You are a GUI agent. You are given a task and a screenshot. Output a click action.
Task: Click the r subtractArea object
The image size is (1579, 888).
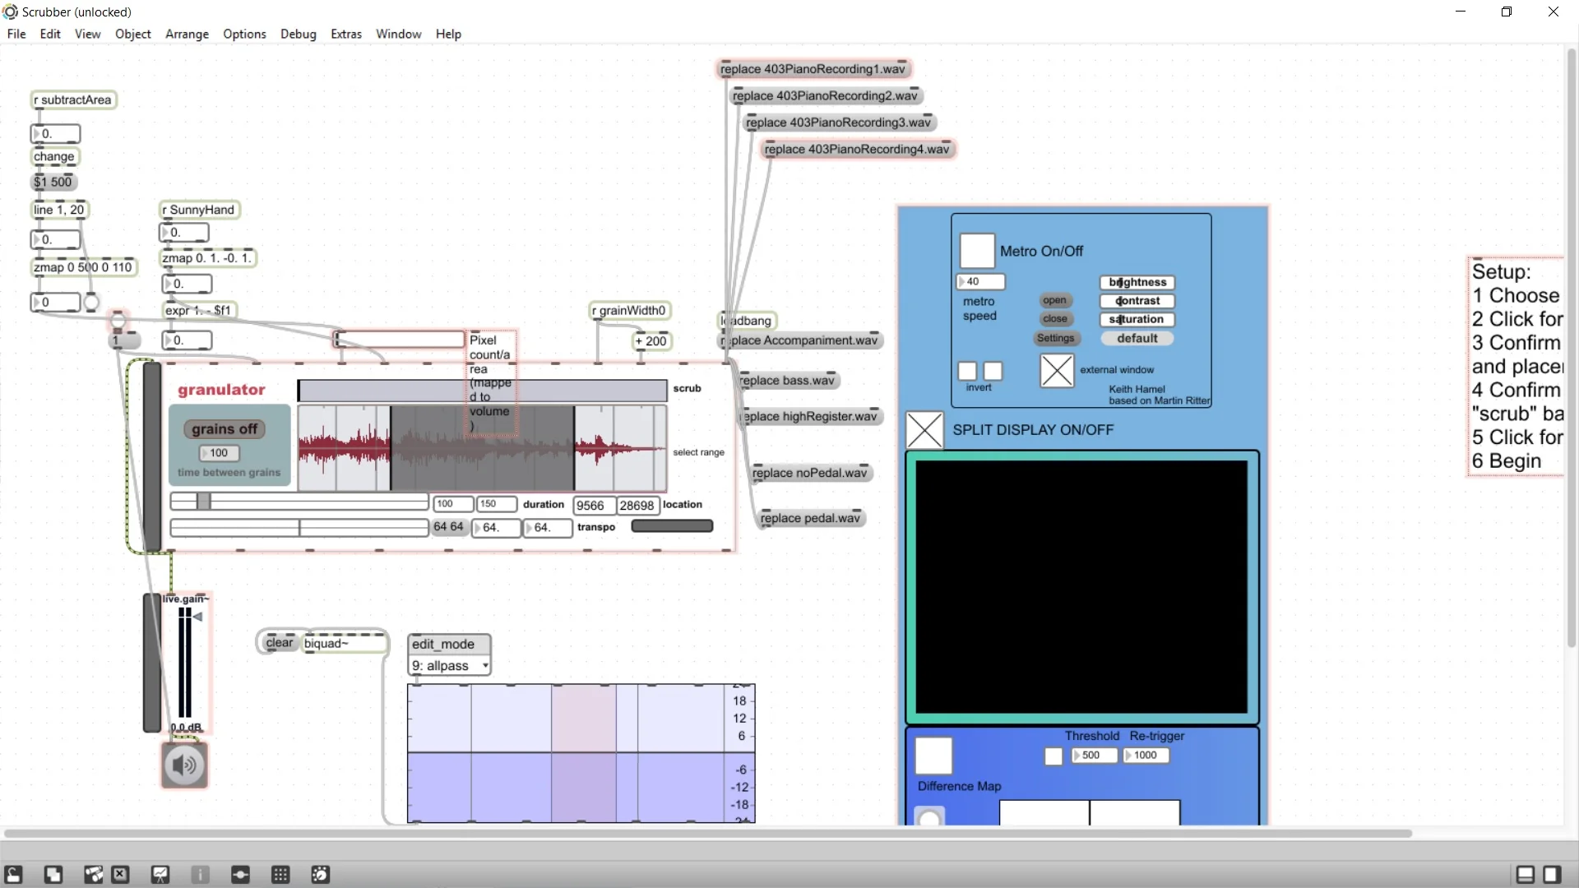pos(74,100)
